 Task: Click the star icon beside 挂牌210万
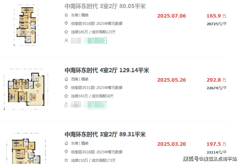click(x=66, y=160)
